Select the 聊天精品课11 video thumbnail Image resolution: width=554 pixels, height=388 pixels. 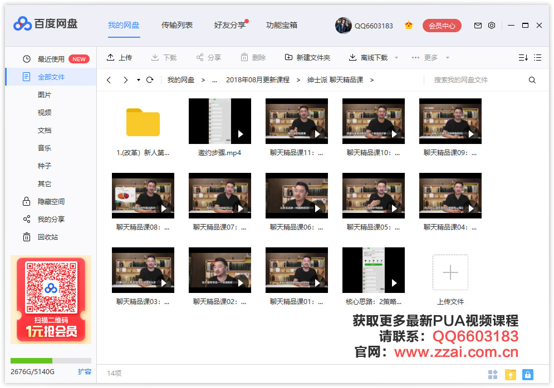click(x=297, y=121)
